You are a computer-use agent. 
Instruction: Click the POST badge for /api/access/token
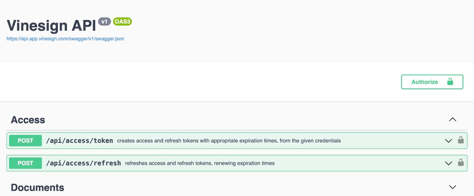point(25,141)
